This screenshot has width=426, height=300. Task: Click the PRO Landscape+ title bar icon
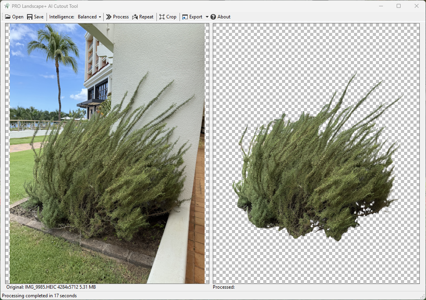point(7,6)
